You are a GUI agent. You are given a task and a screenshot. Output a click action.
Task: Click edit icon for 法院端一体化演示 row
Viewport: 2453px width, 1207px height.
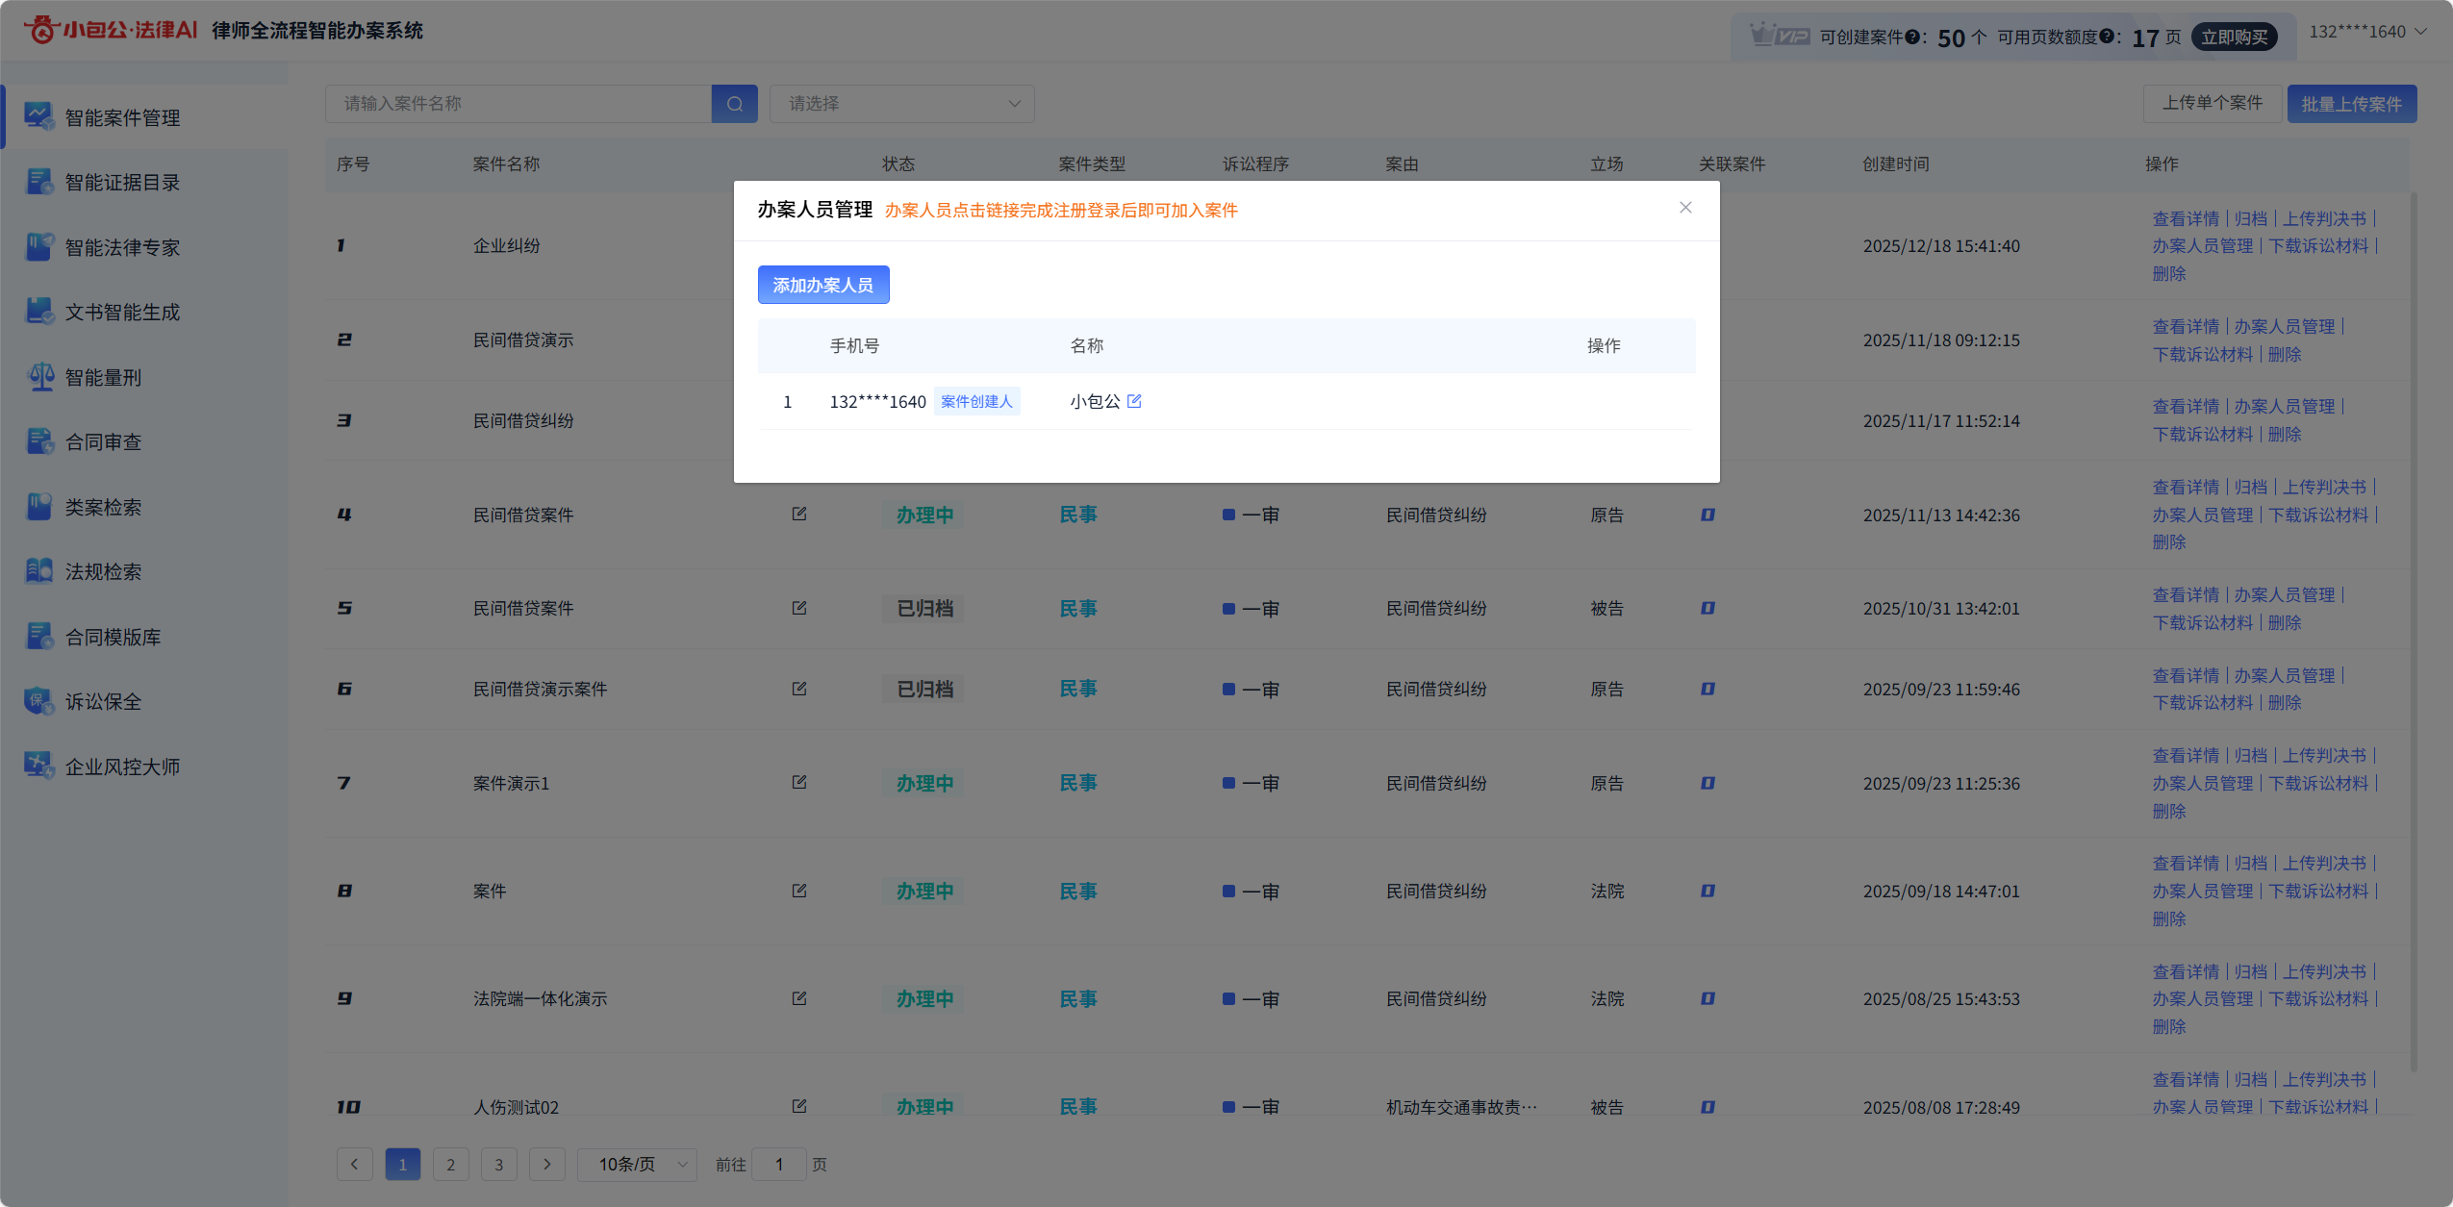click(x=798, y=998)
